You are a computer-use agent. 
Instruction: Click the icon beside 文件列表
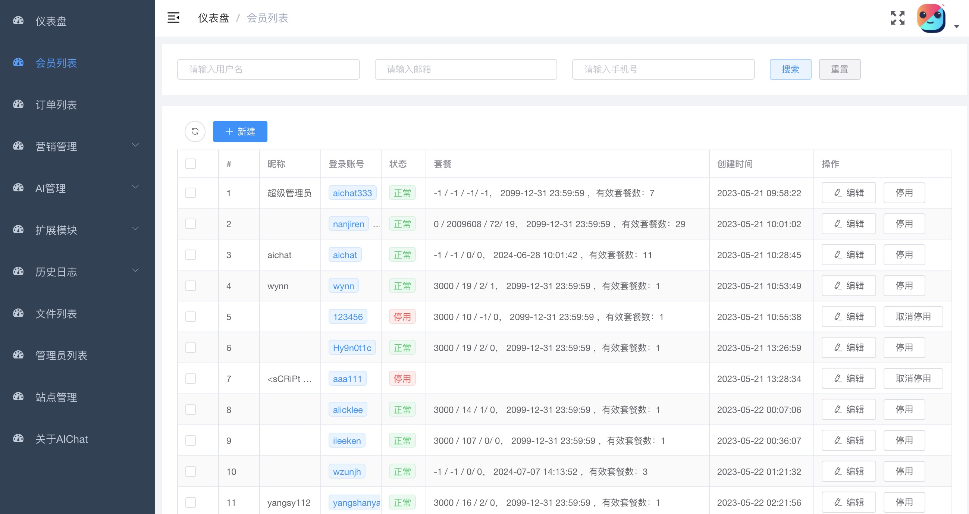coord(18,313)
